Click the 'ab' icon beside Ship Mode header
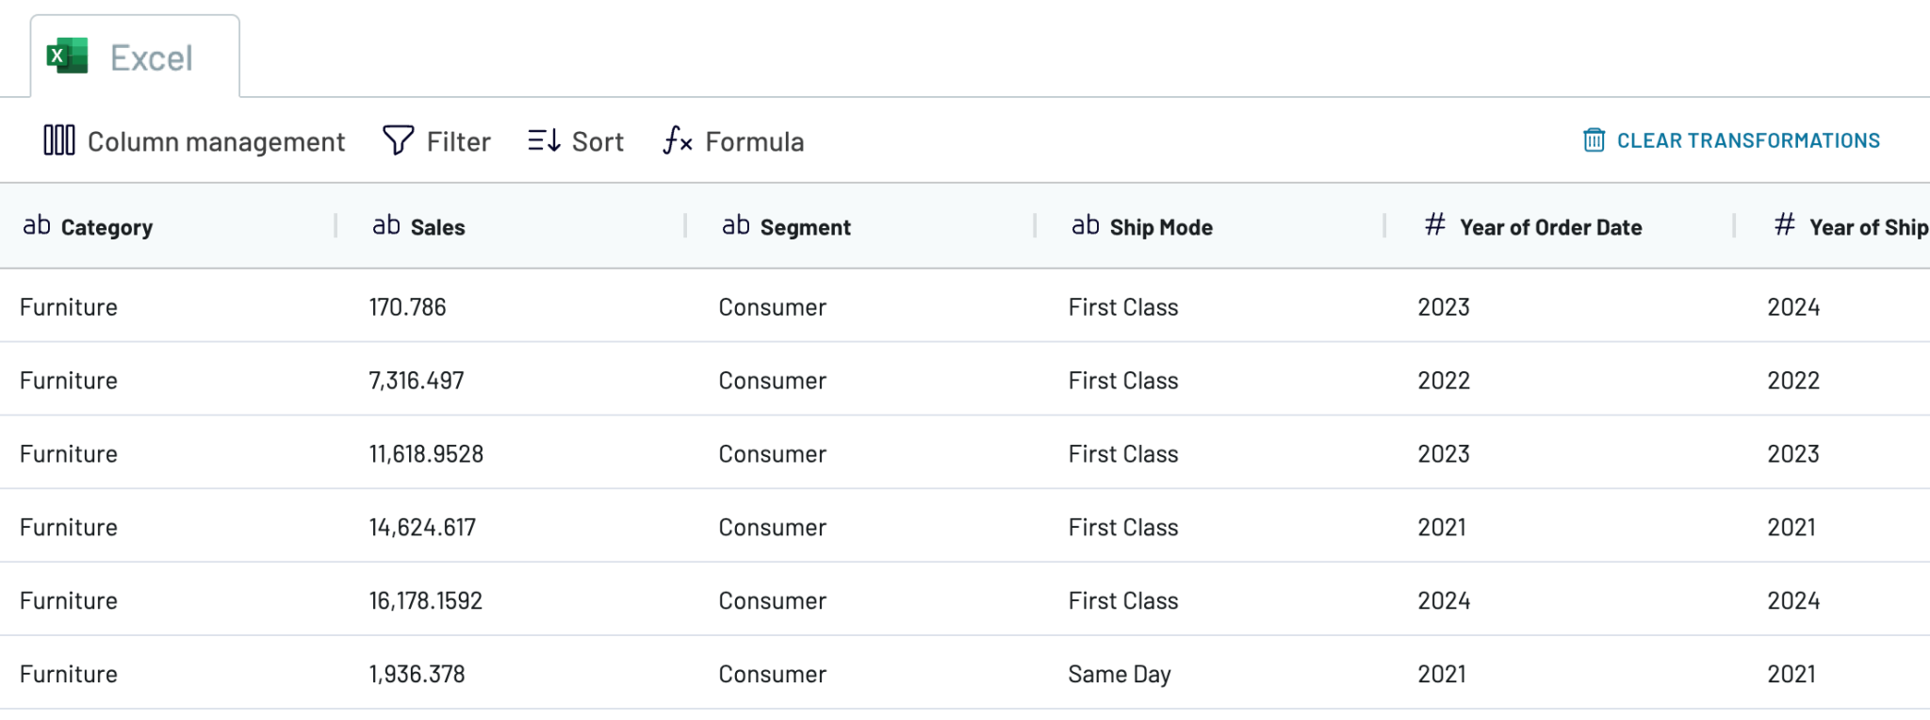 pyautogui.click(x=1086, y=224)
